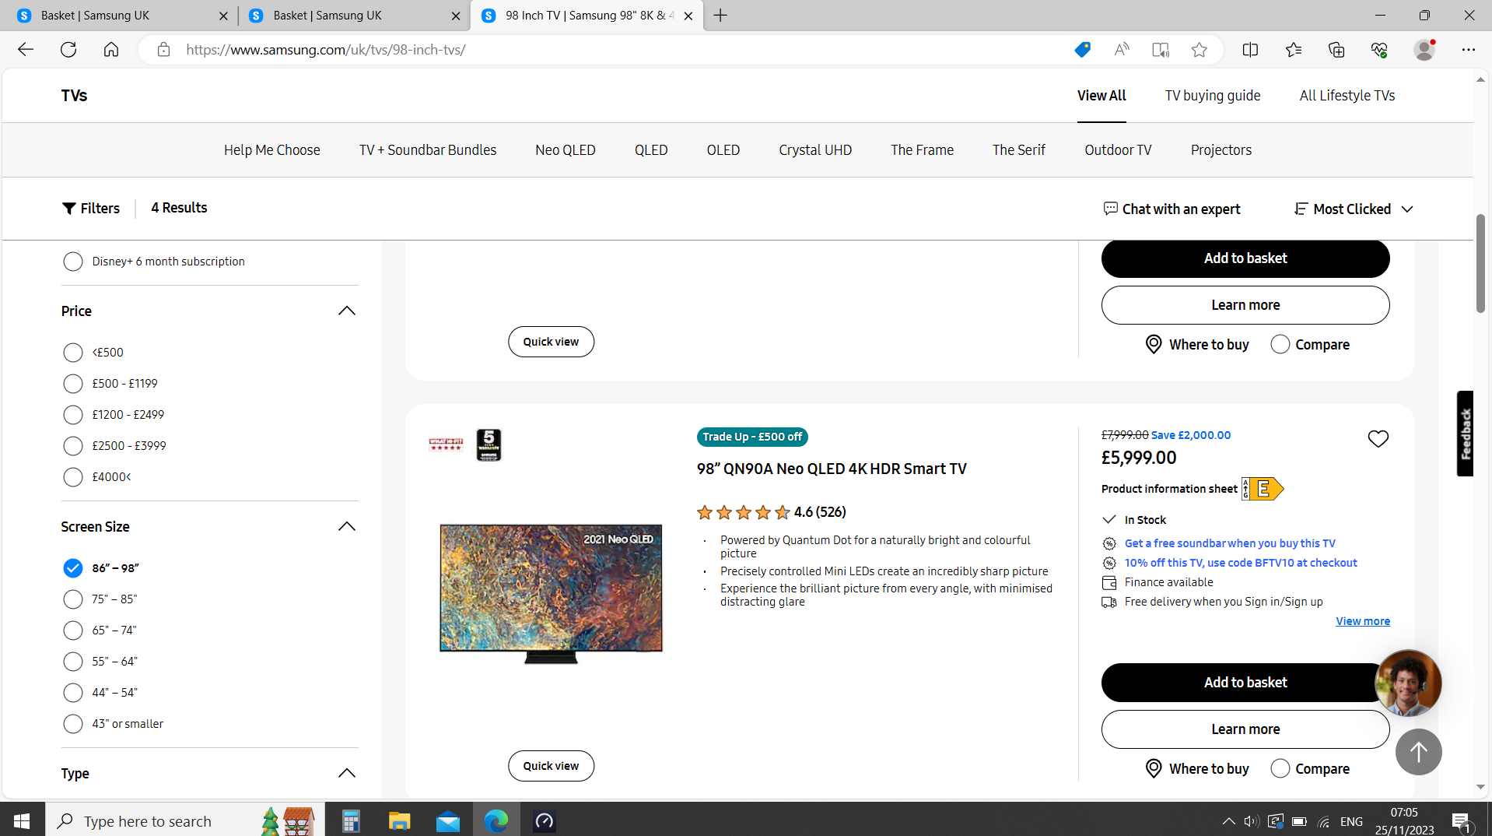Click the View more link under delivery info

pyautogui.click(x=1363, y=620)
